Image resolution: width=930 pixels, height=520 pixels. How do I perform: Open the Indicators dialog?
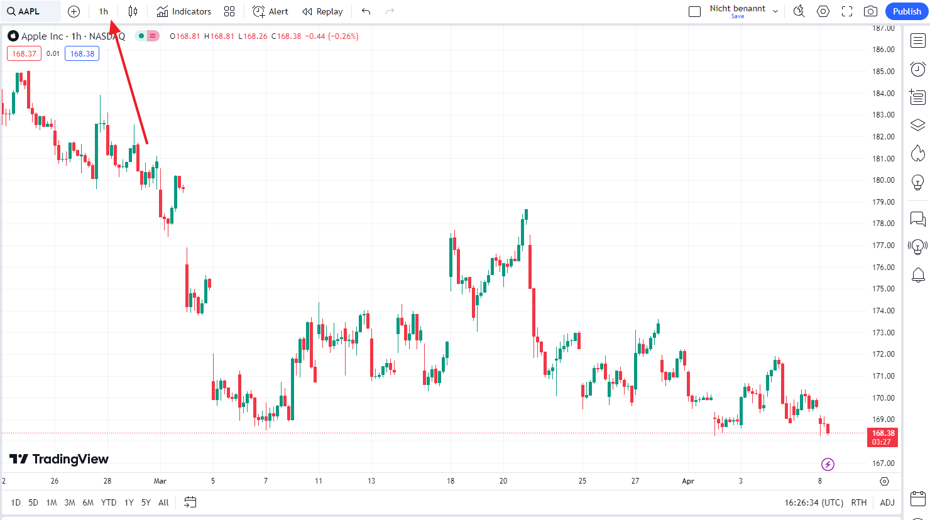(184, 11)
